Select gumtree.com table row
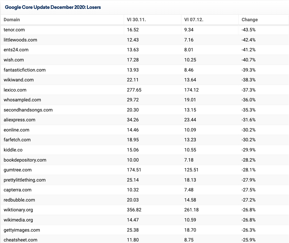 click(x=145, y=170)
